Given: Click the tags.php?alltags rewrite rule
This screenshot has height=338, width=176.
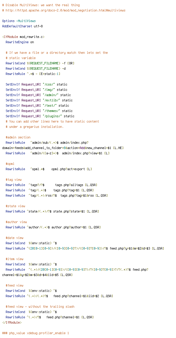Looking at the screenshot, I should 51,185.
